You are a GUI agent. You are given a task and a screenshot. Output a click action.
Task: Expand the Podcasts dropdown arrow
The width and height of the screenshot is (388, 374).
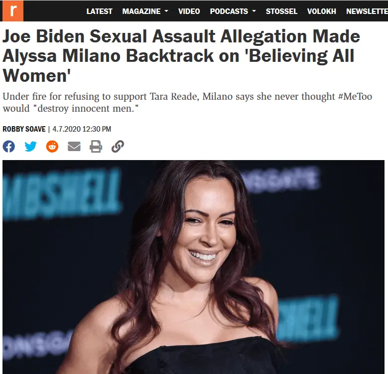click(x=254, y=11)
